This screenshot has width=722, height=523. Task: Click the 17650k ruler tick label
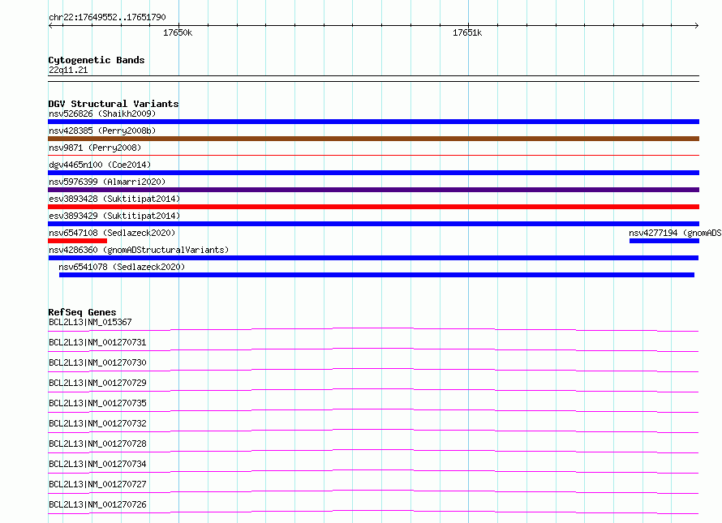click(178, 32)
